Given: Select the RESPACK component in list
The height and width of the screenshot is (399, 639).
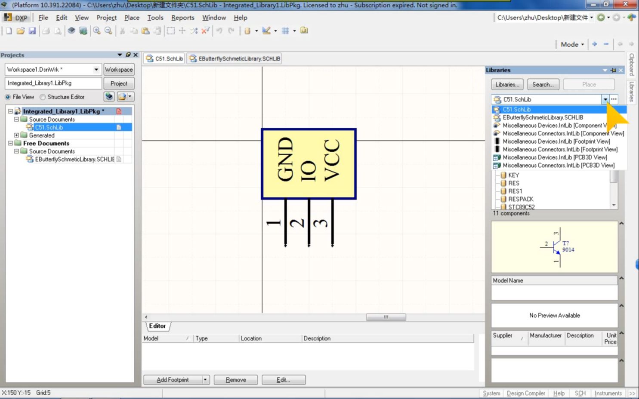Looking at the screenshot, I should pyautogui.click(x=521, y=199).
